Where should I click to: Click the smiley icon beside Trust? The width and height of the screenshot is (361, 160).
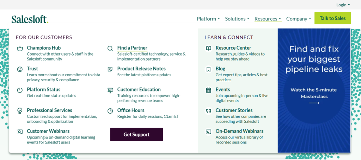(20, 69)
